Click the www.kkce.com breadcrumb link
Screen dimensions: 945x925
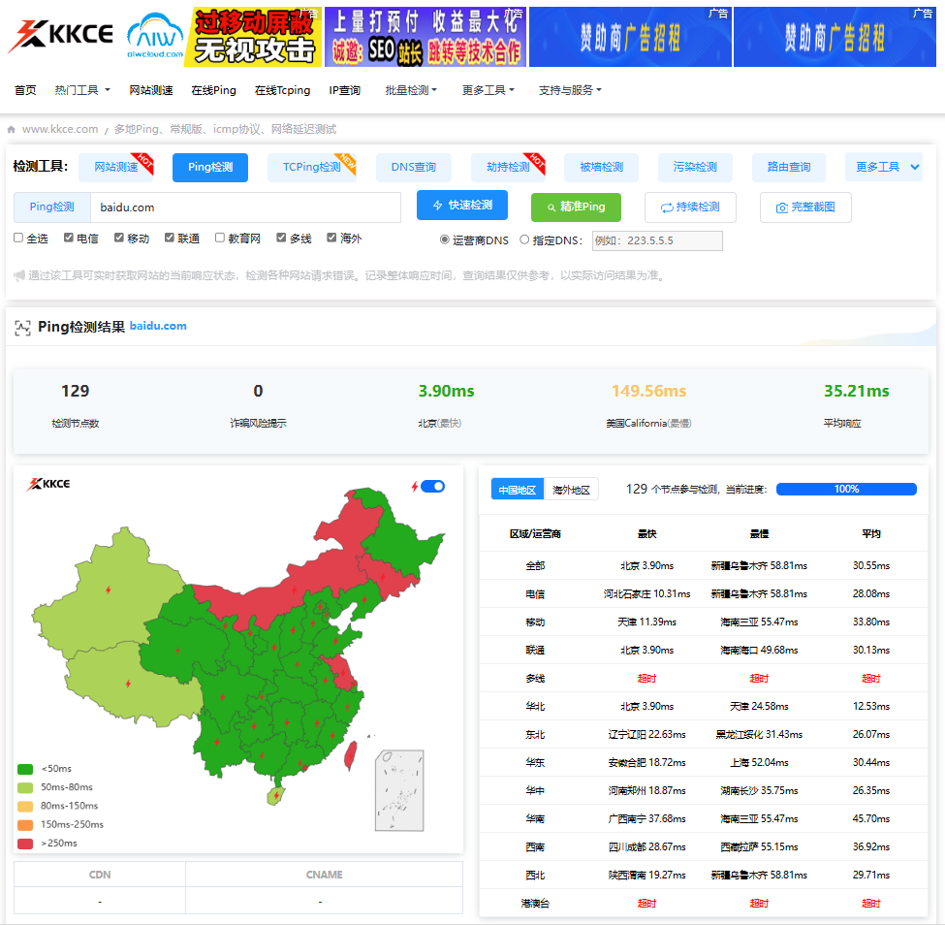(x=60, y=129)
